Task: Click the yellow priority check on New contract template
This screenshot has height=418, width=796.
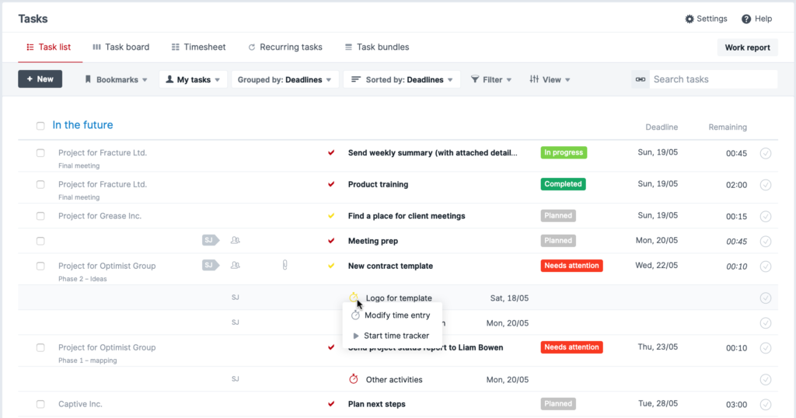Action: [x=331, y=265]
